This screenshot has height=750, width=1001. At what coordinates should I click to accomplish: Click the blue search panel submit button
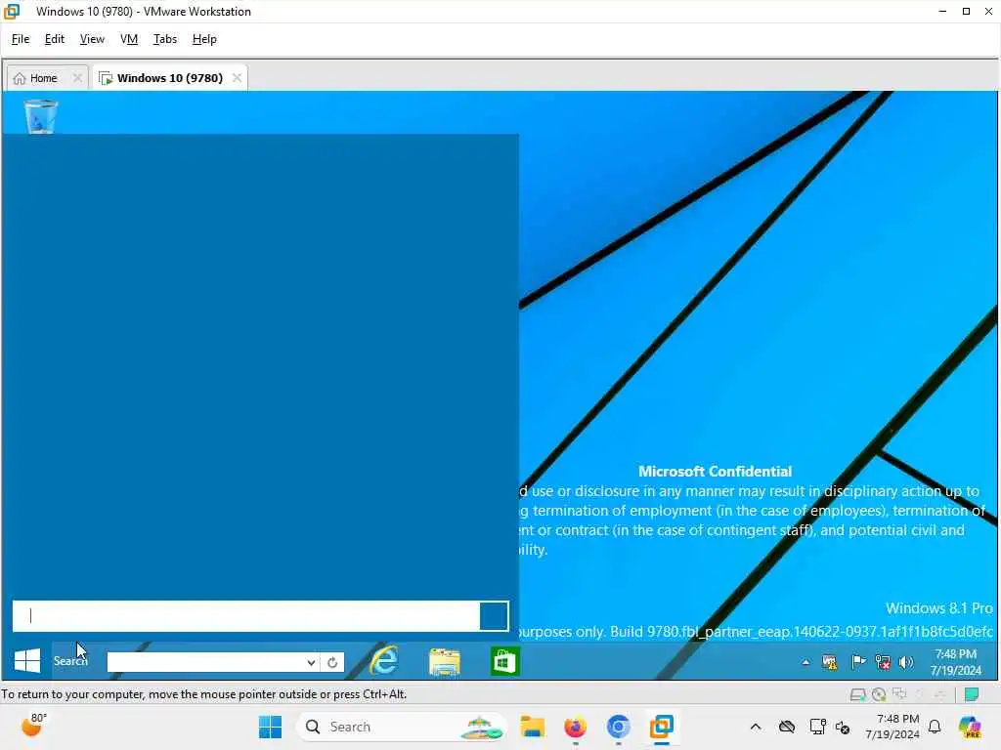[494, 616]
